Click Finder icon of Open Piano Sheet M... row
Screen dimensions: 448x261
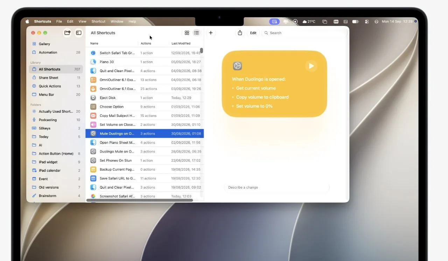(x=93, y=142)
